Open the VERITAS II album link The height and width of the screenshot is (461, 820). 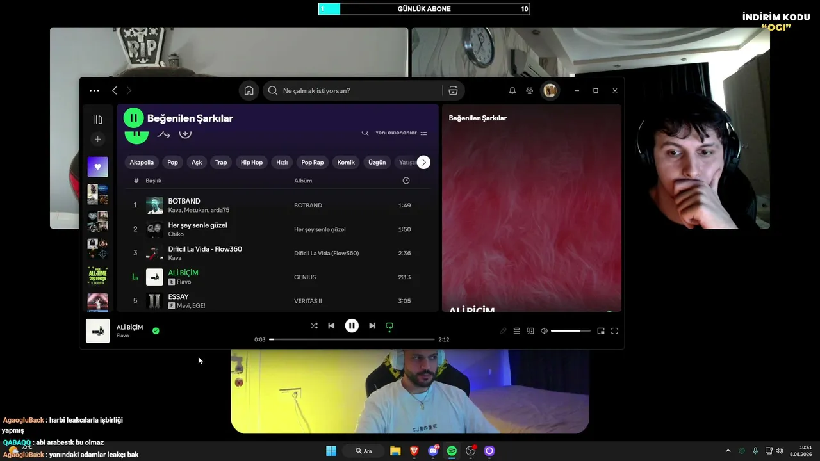click(x=308, y=301)
